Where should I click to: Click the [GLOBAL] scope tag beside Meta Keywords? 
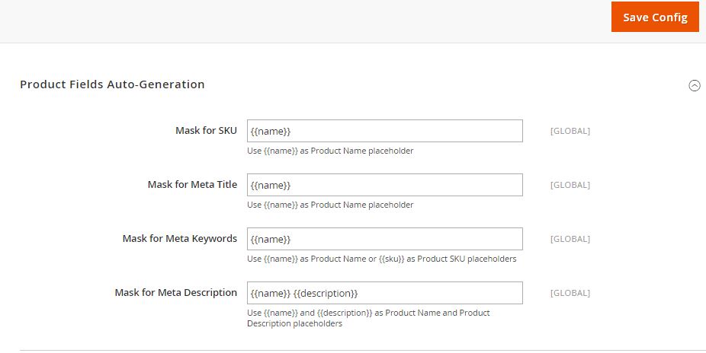570,239
